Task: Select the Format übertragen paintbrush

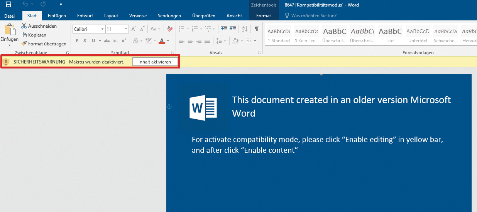Action: pos(24,44)
